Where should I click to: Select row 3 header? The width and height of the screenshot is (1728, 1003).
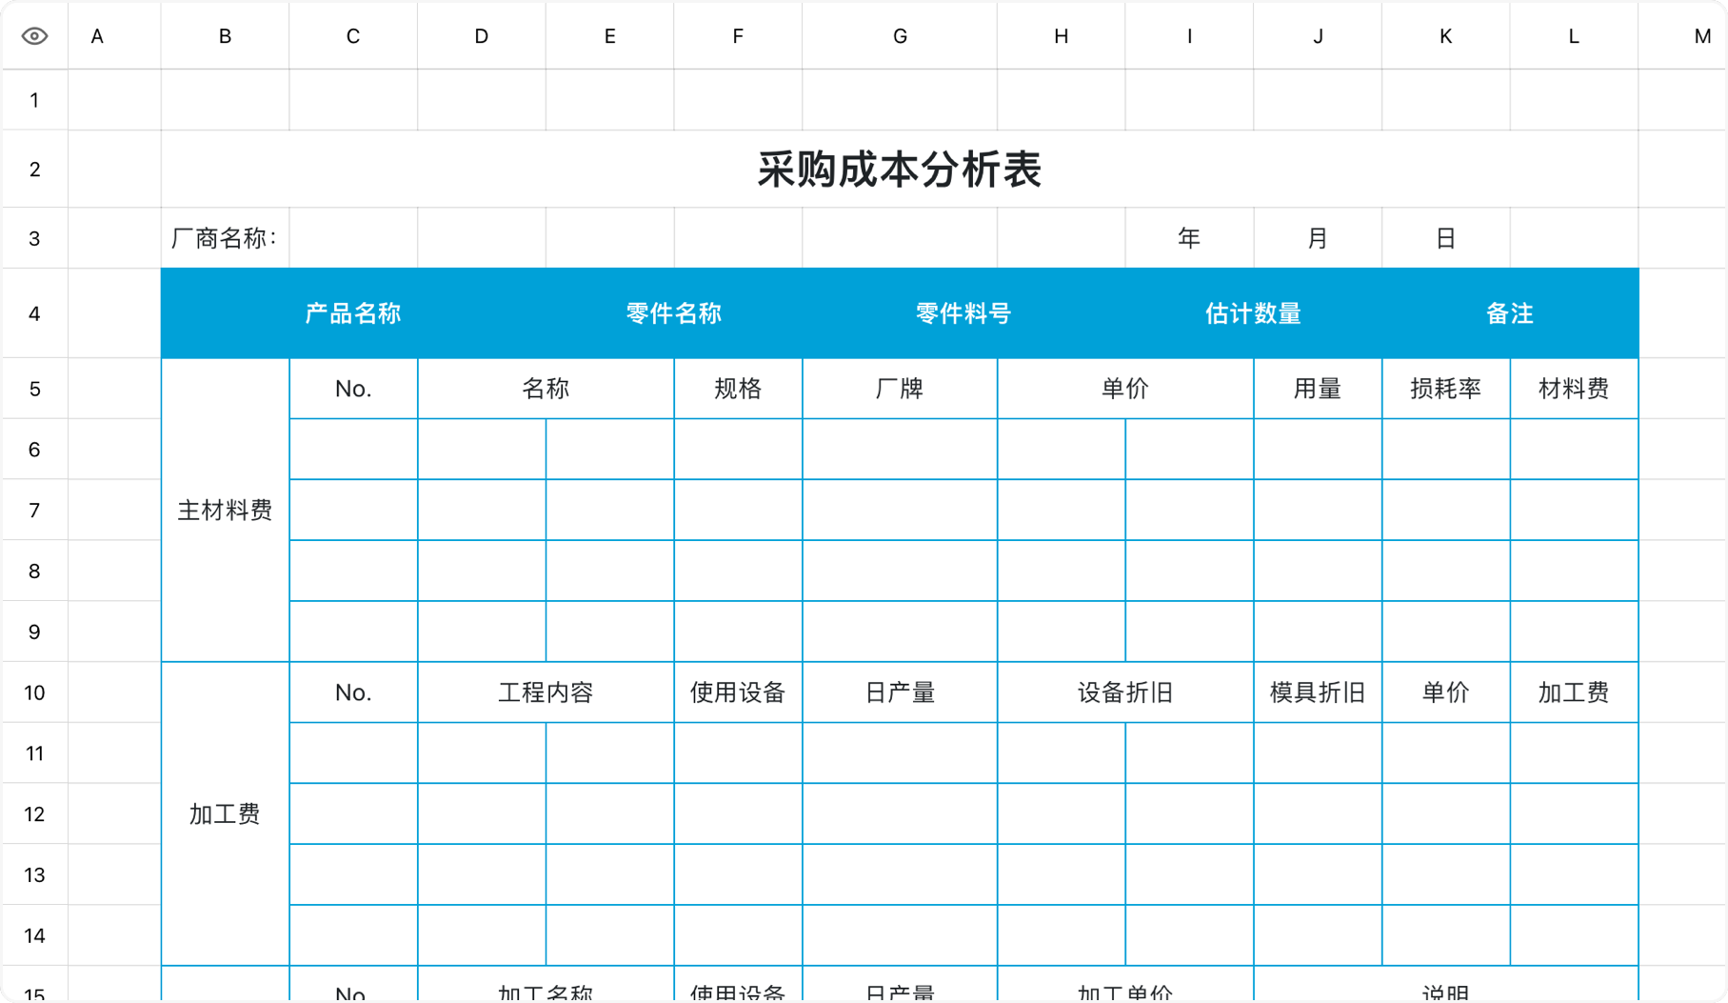point(34,238)
